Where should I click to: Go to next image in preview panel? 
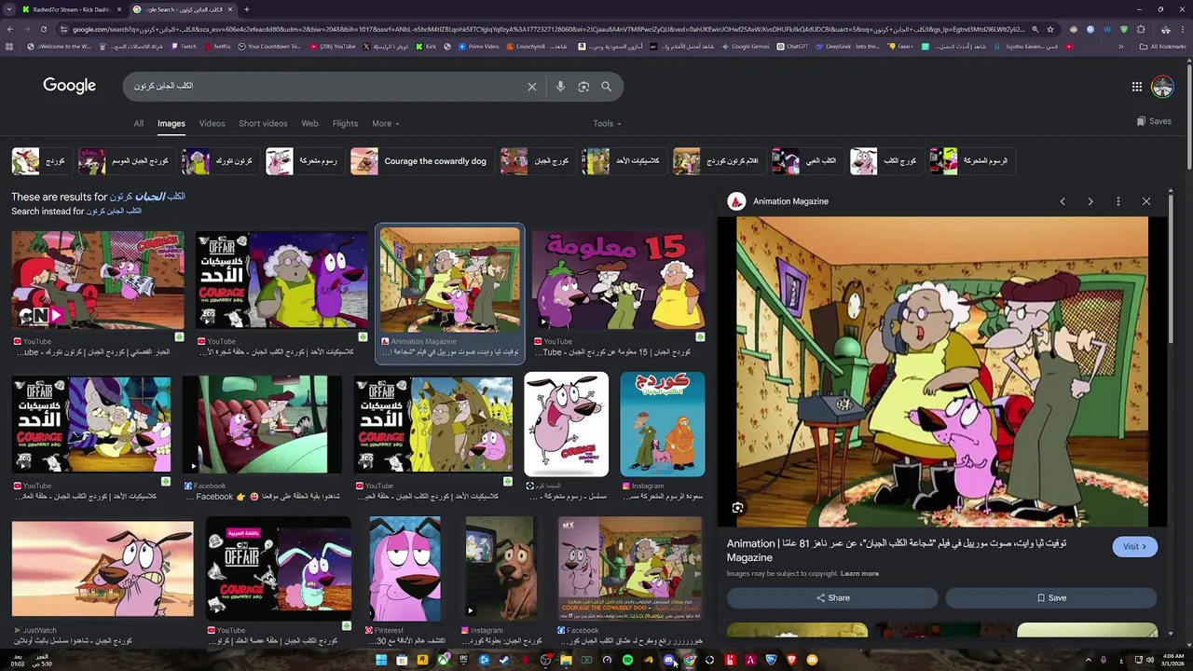(x=1090, y=201)
